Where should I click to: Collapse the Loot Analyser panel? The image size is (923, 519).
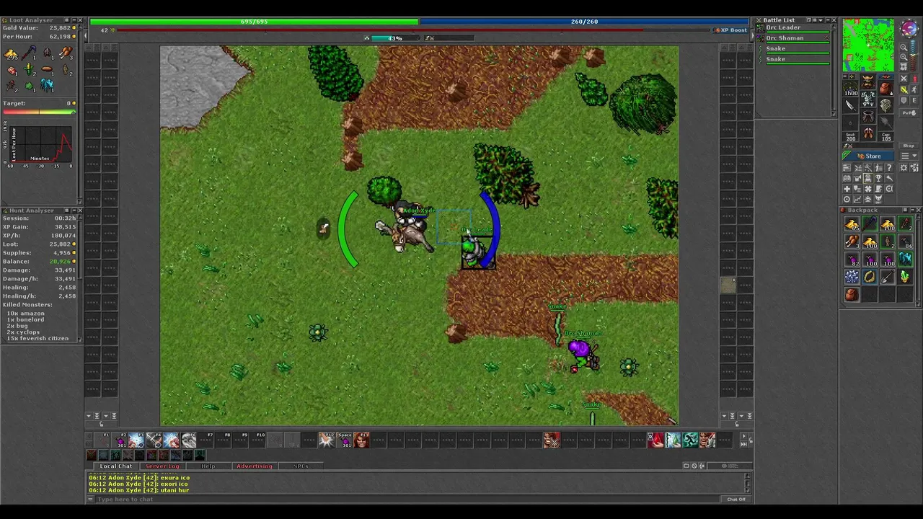click(74, 20)
